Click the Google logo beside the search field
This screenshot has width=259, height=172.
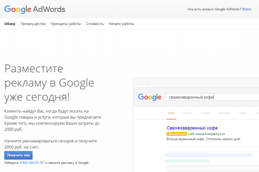(x=150, y=97)
